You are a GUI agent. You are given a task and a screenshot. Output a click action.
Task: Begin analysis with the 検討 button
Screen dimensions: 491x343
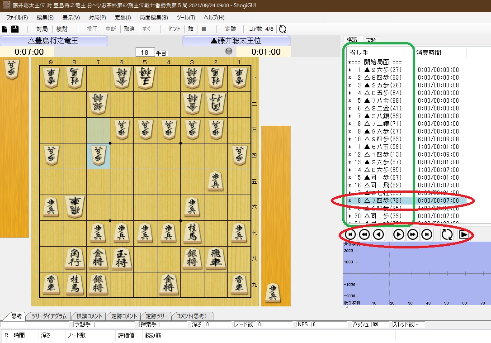click(61, 29)
